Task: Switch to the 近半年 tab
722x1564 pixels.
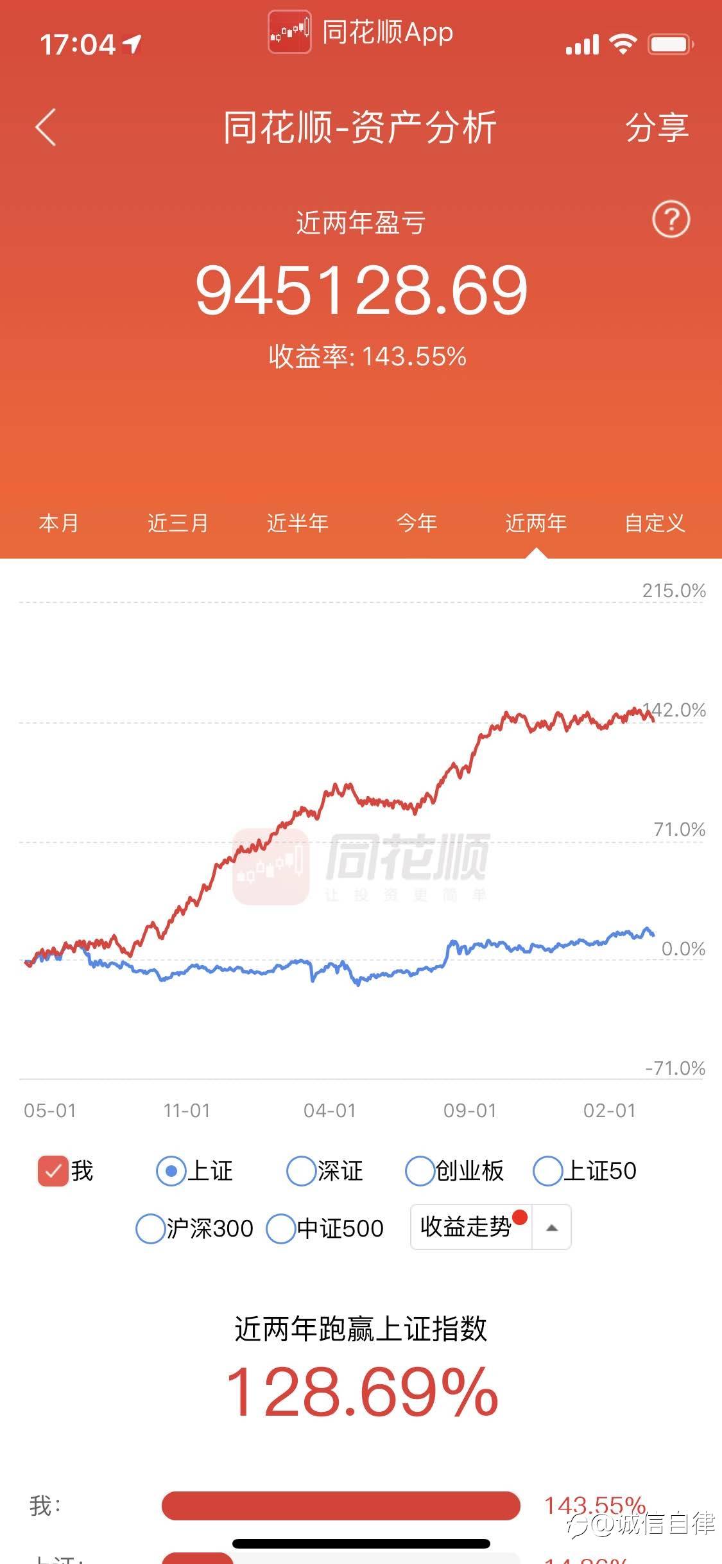Action: pos(297,523)
